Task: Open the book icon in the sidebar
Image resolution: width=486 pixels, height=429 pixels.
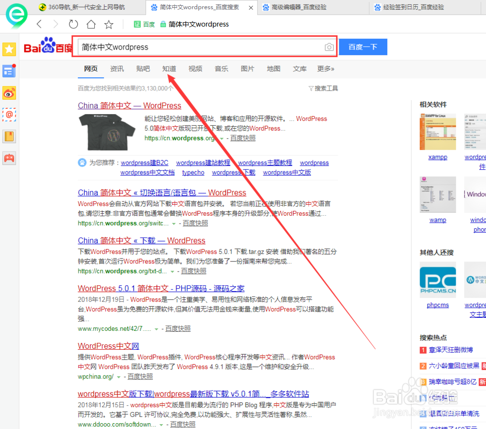Action: coord(9,137)
